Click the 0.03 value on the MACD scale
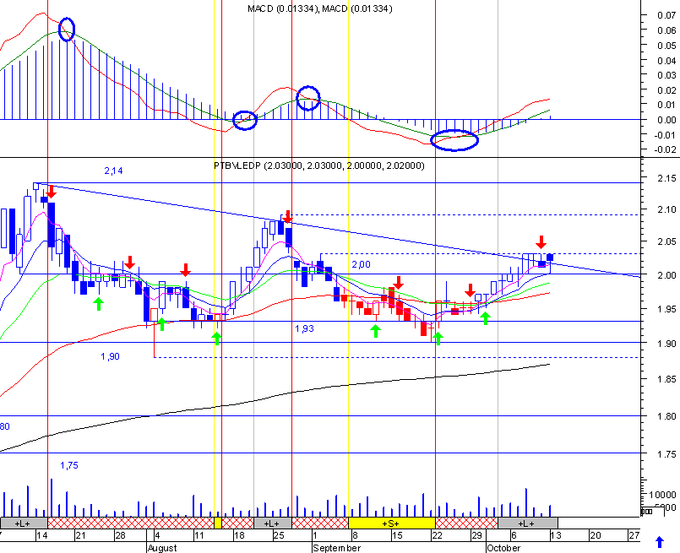Screen dimensions: 680x553 666,75
